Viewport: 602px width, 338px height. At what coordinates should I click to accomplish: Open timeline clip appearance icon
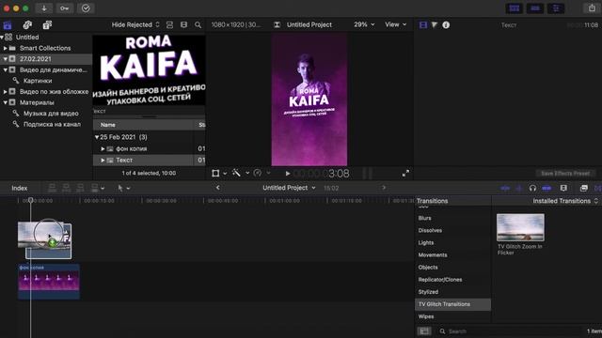coord(563,188)
